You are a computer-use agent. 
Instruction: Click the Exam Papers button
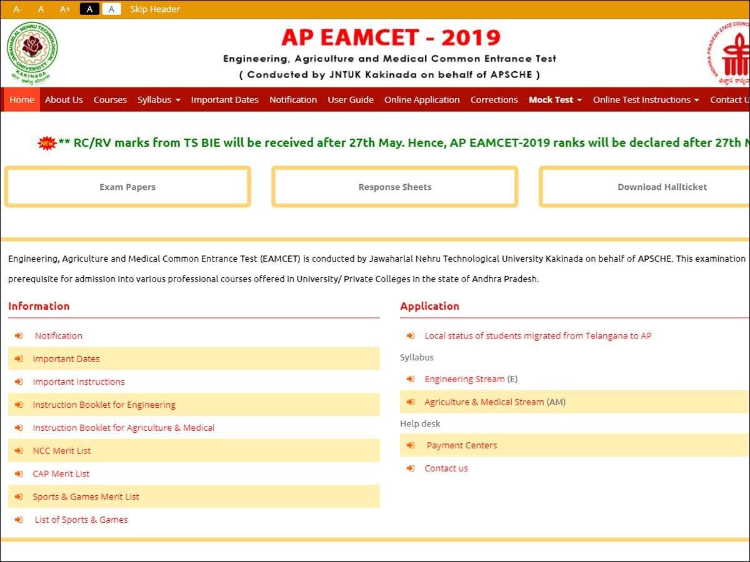[x=127, y=187]
